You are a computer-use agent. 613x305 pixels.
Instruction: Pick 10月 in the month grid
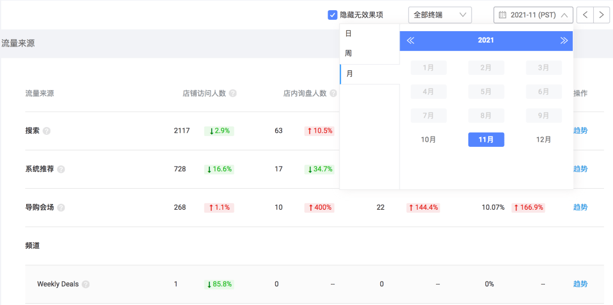pyautogui.click(x=429, y=139)
